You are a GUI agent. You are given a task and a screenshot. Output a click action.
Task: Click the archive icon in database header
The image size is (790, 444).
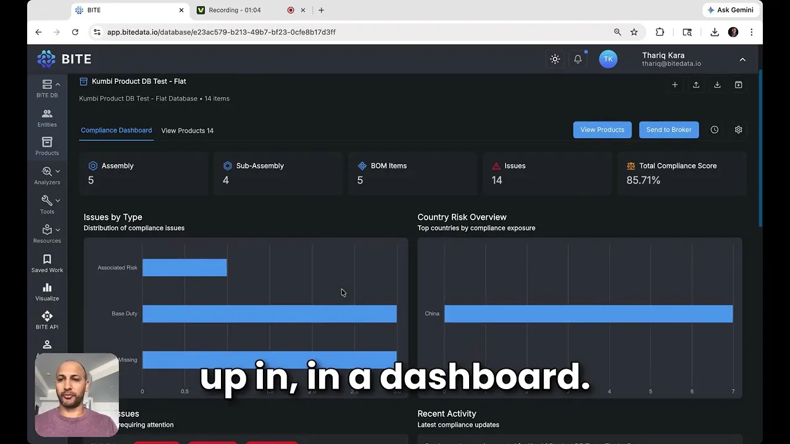[x=738, y=85]
